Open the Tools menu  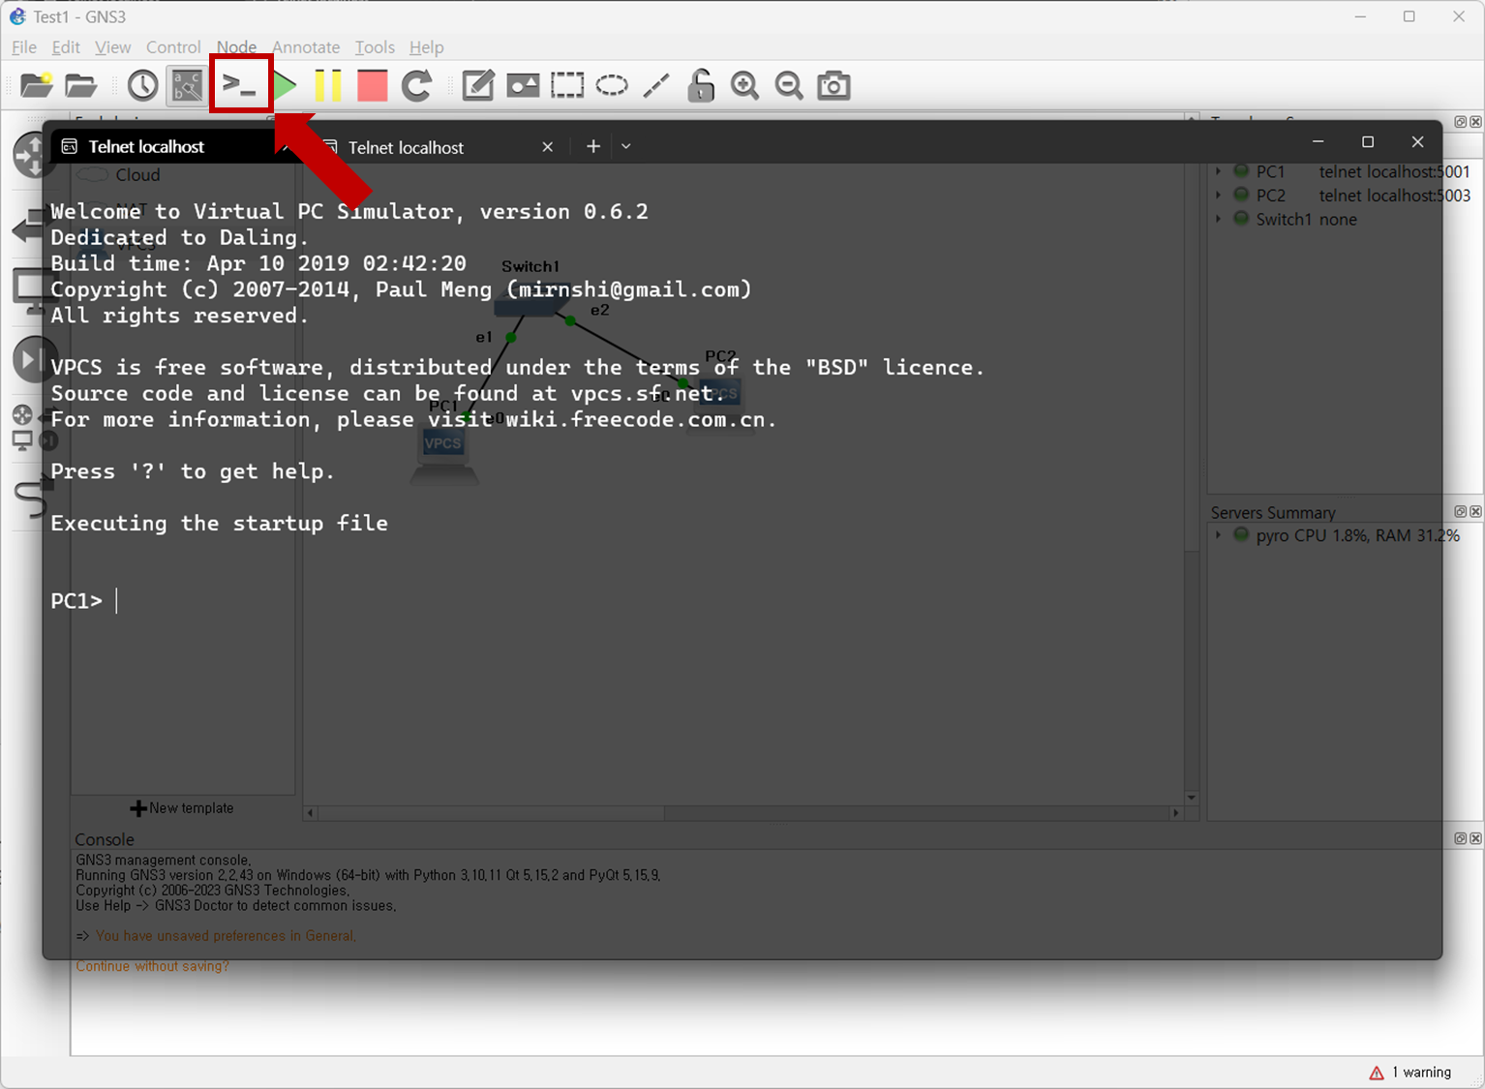[x=375, y=47]
